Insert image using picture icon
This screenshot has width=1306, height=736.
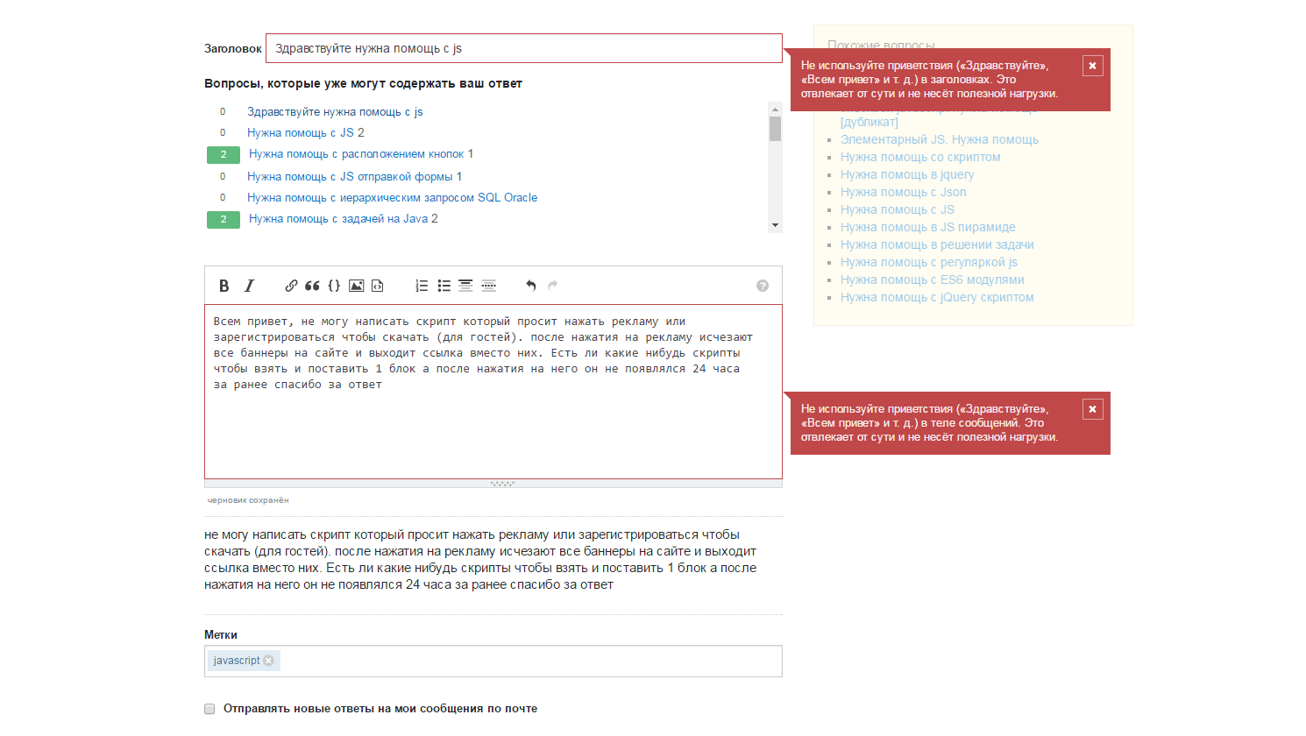pos(357,286)
